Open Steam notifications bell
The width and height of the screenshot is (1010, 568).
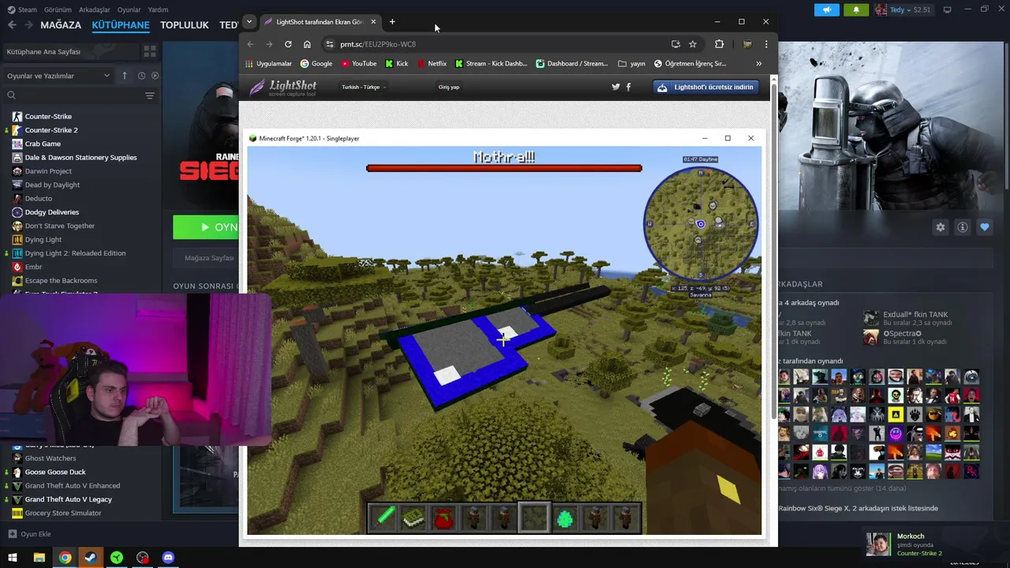click(x=856, y=9)
